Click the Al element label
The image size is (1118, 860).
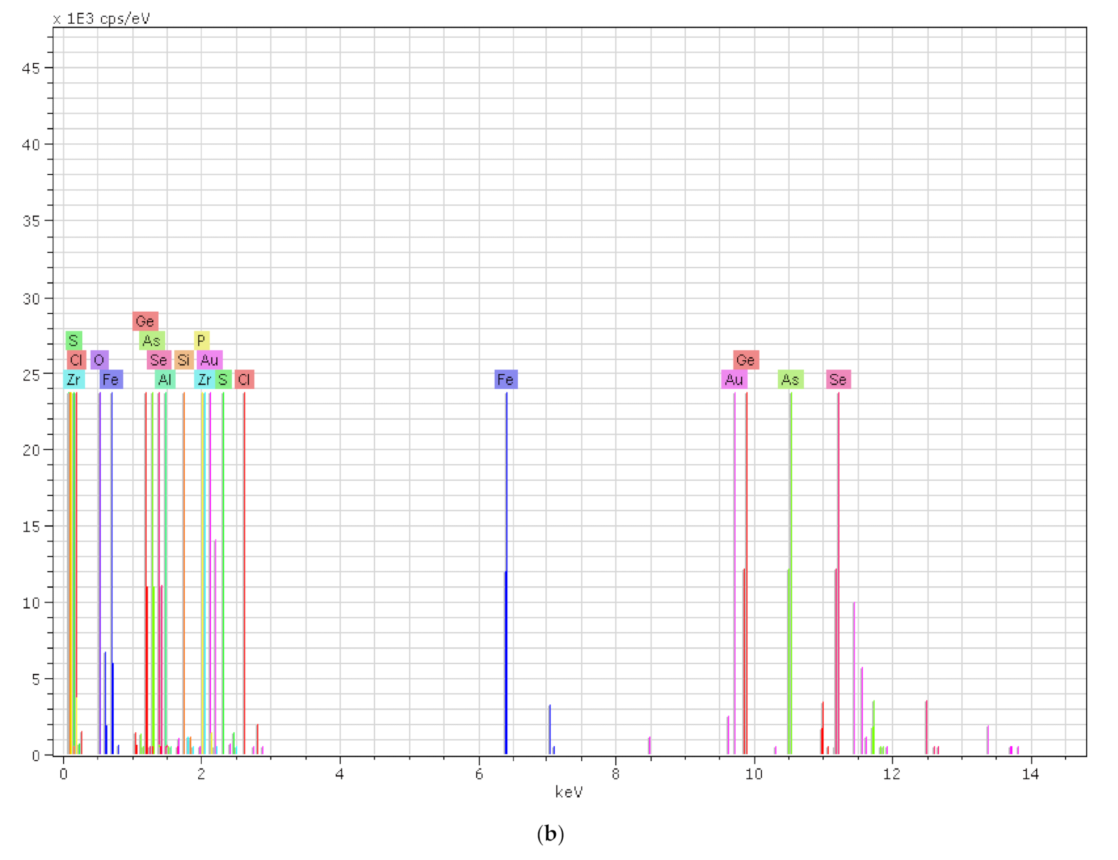tap(164, 380)
